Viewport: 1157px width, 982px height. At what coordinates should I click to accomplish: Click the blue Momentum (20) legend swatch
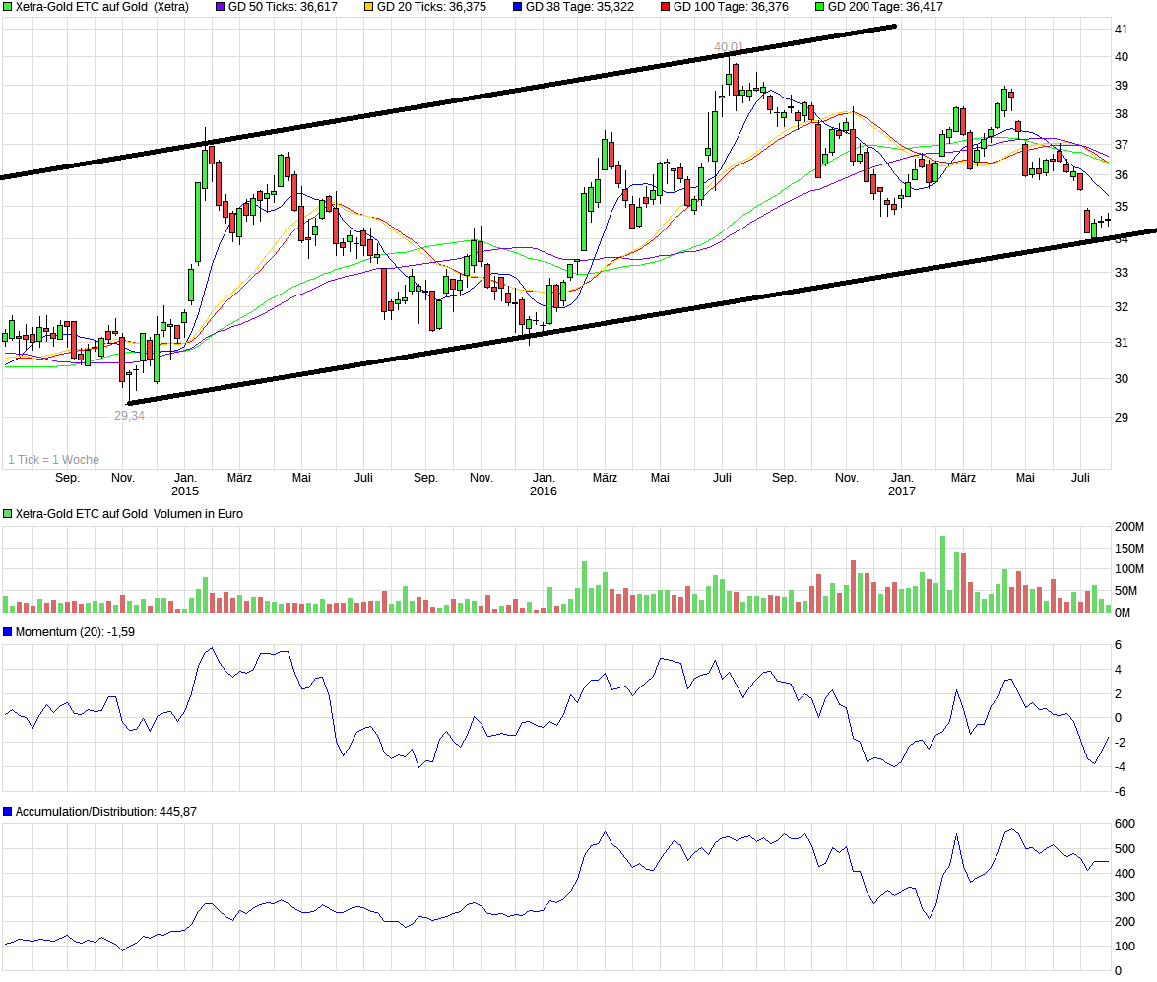(x=7, y=632)
